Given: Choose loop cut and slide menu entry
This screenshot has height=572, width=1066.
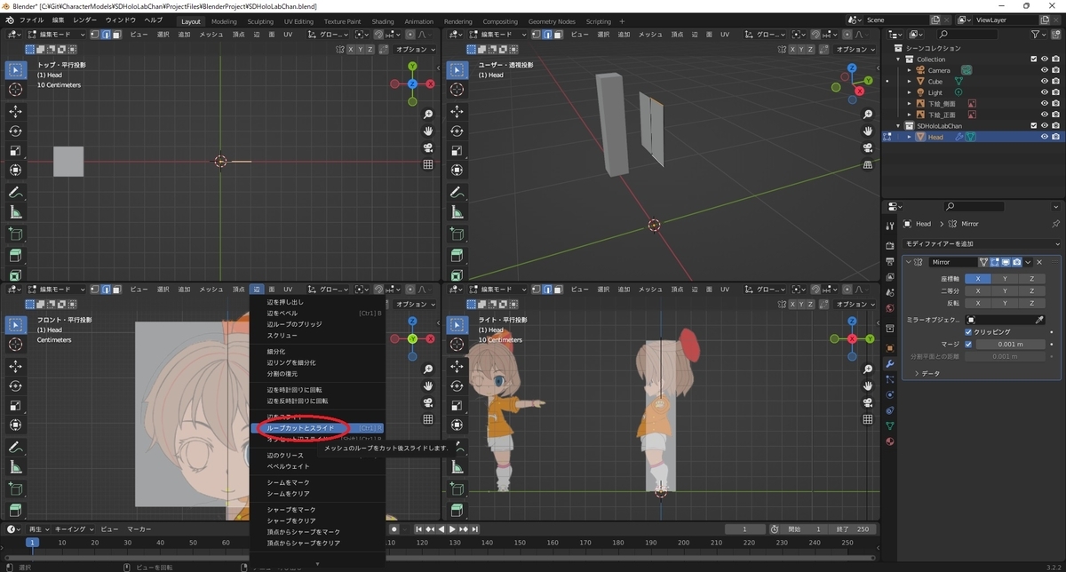Looking at the screenshot, I should 317,428.
